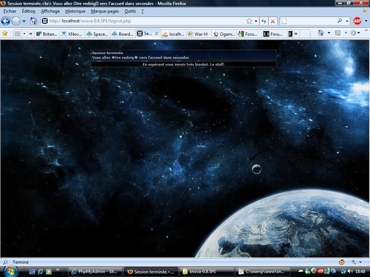This screenshot has width=370, height=277.
Task: Click the yellow bookmarks star in tab bar
Action: (5, 34)
